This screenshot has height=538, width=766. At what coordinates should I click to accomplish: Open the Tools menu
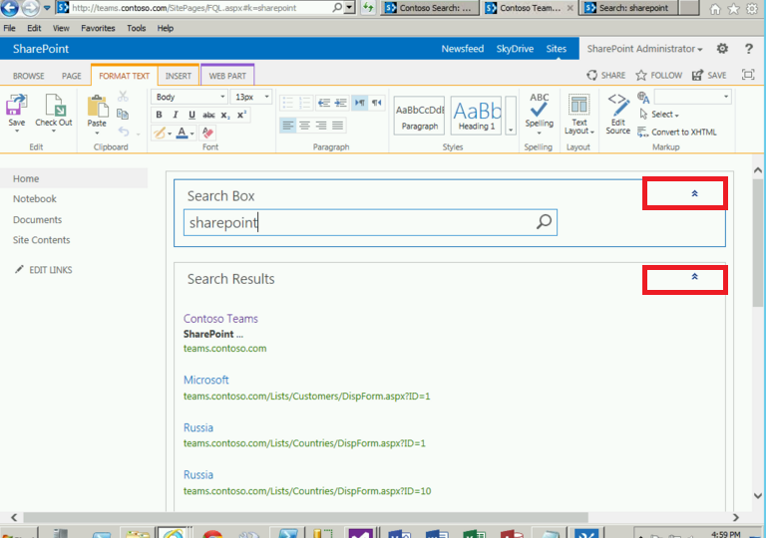(137, 28)
